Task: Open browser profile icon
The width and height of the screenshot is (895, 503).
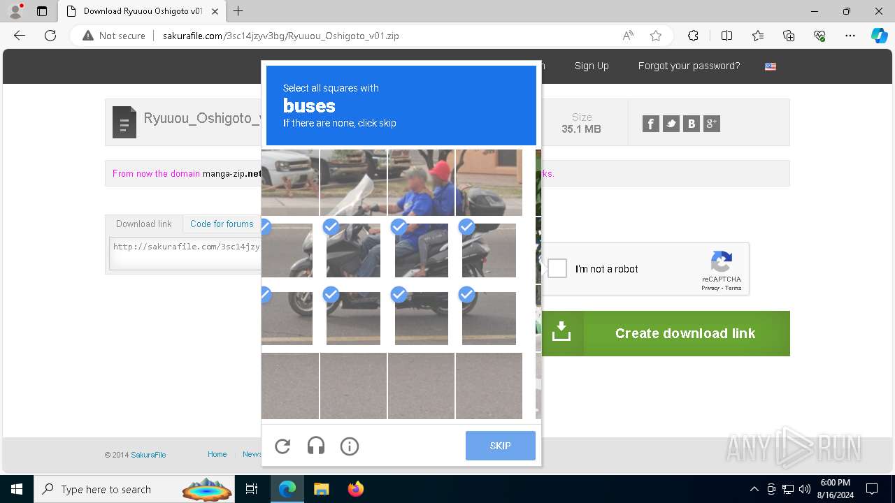Action: [x=15, y=11]
